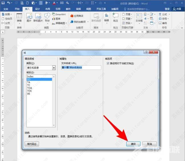The width and height of the screenshot is (185, 161).
Task: Open the 应用商店 add-in store
Action: [x=77, y=16]
